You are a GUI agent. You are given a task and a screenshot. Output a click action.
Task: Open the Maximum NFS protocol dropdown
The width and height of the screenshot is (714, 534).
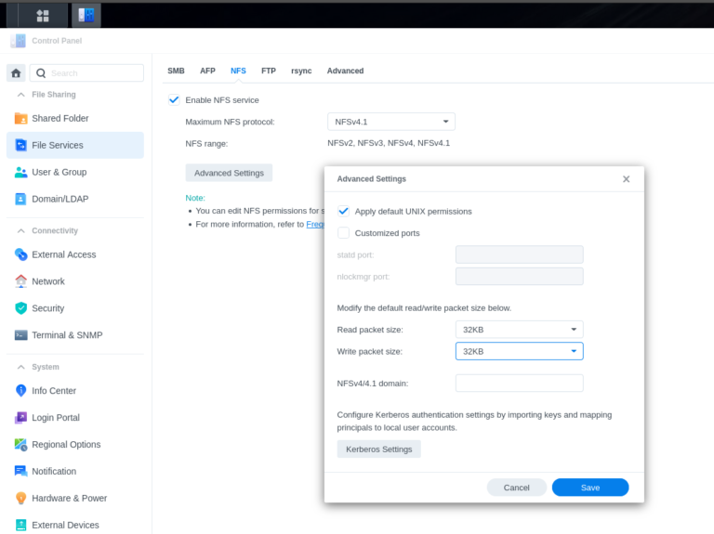[391, 122]
